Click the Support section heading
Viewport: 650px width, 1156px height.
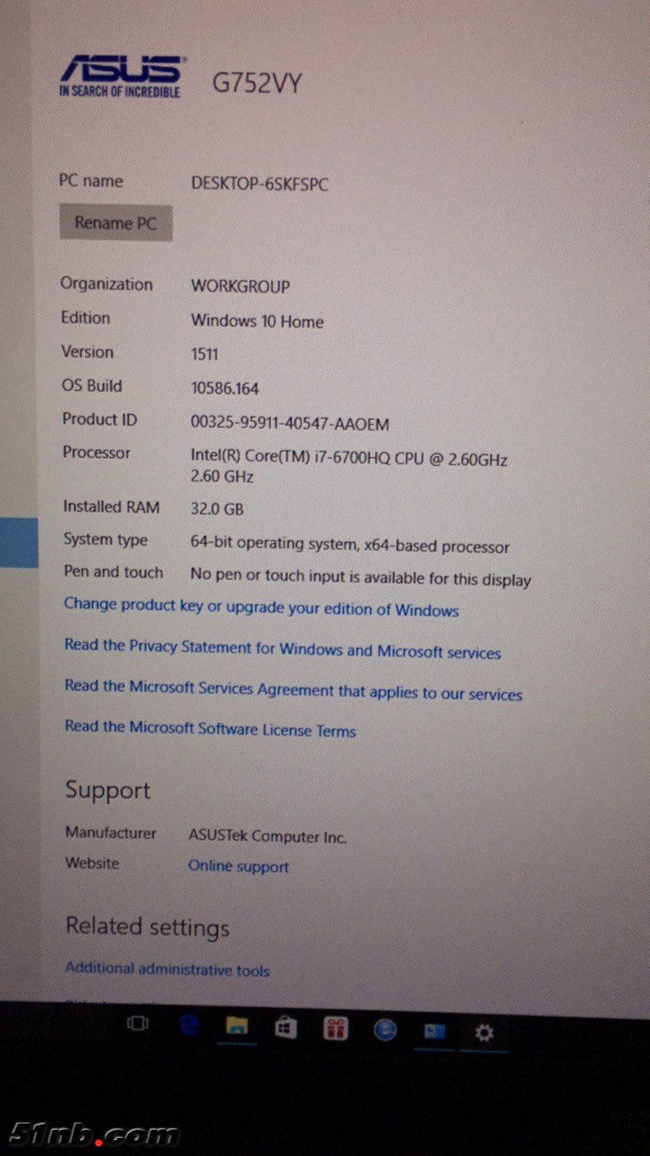(107, 790)
